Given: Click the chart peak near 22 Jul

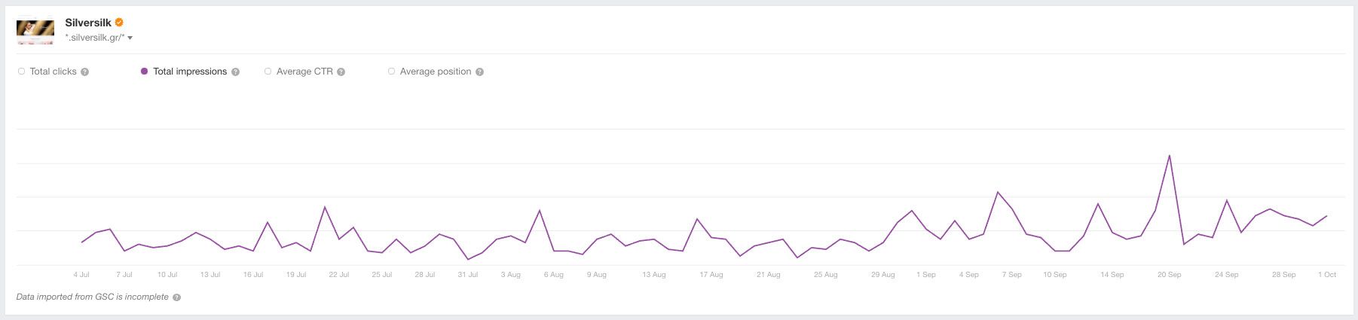Looking at the screenshot, I should click(x=325, y=207).
